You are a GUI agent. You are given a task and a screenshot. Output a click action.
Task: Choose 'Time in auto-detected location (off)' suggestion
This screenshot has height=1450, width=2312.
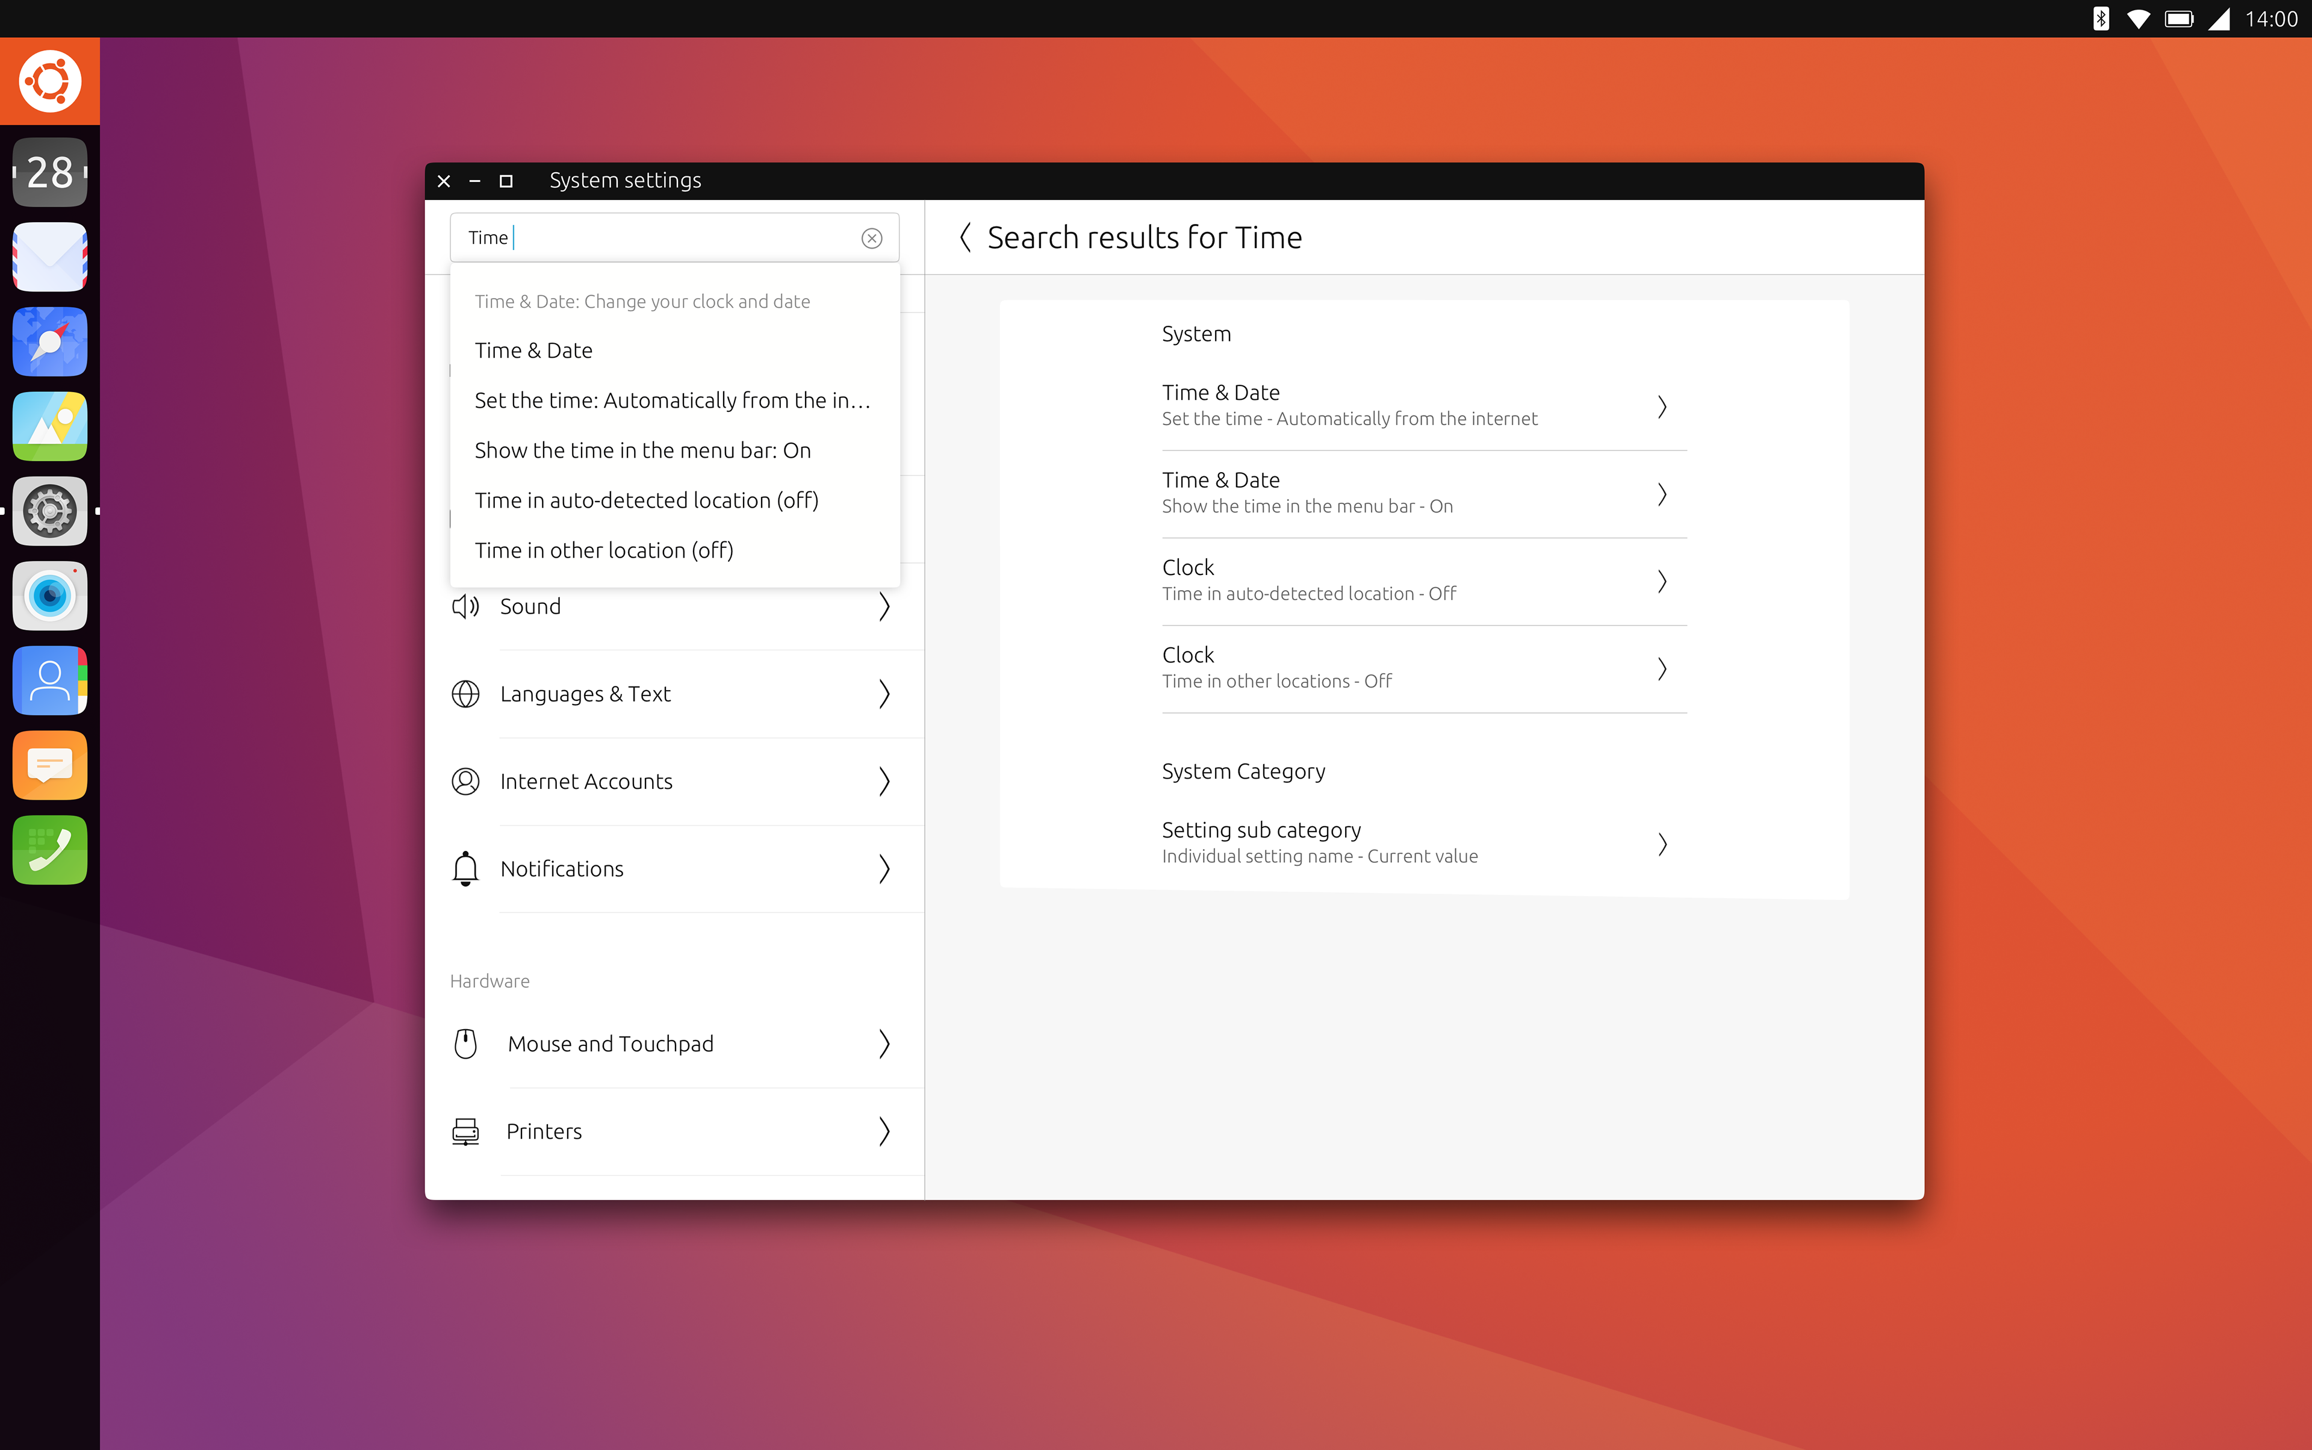tap(674, 500)
